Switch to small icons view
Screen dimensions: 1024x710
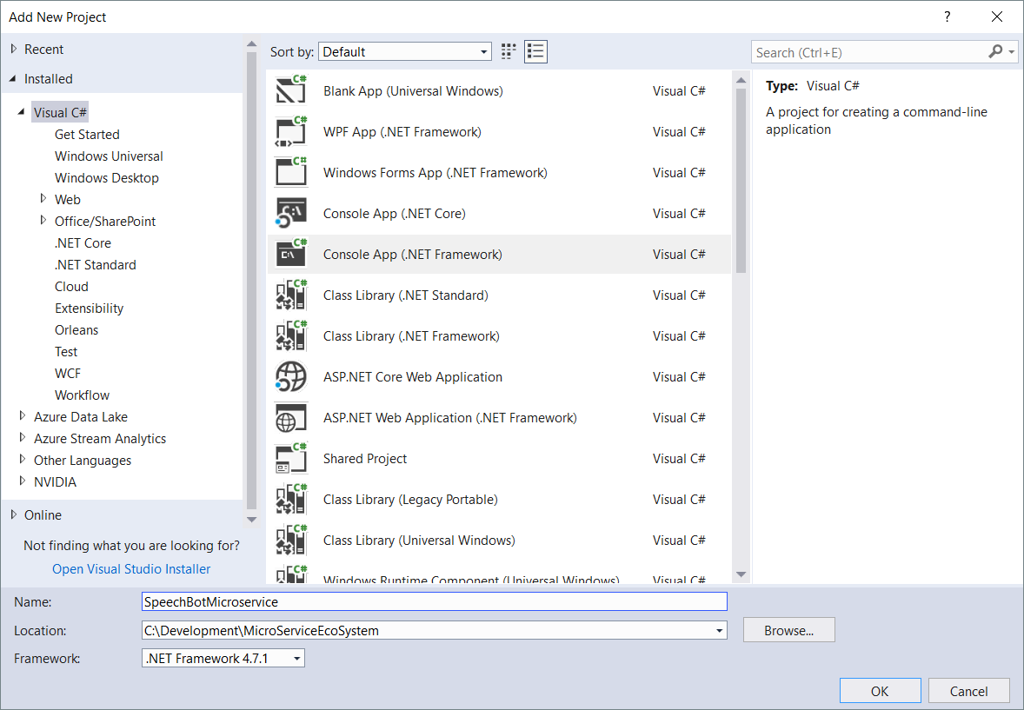pos(508,51)
